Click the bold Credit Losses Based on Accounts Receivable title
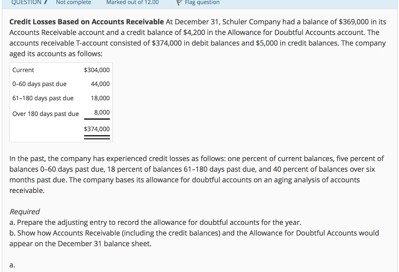399x272 pixels. coord(86,22)
